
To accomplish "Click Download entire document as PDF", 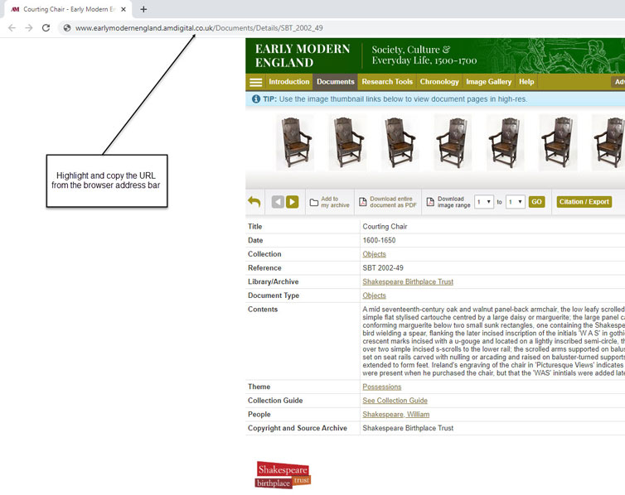I will pyautogui.click(x=387, y=202).
